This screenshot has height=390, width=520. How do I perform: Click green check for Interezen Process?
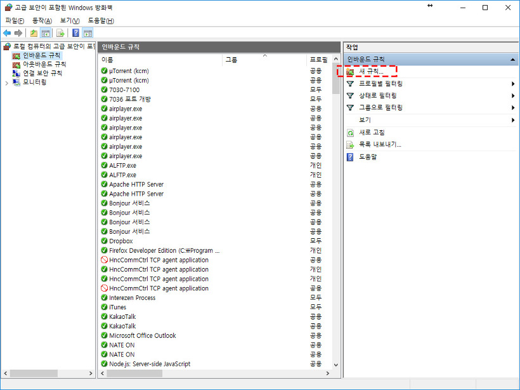click(x=104, y=297)
